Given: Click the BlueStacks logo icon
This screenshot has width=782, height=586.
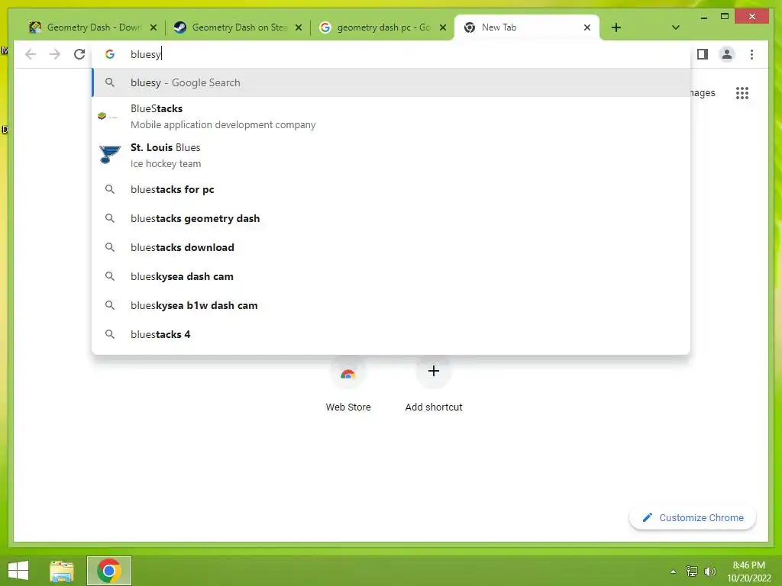Looking at the screenshot, I should pyautogui.click(x=108, y=116).
